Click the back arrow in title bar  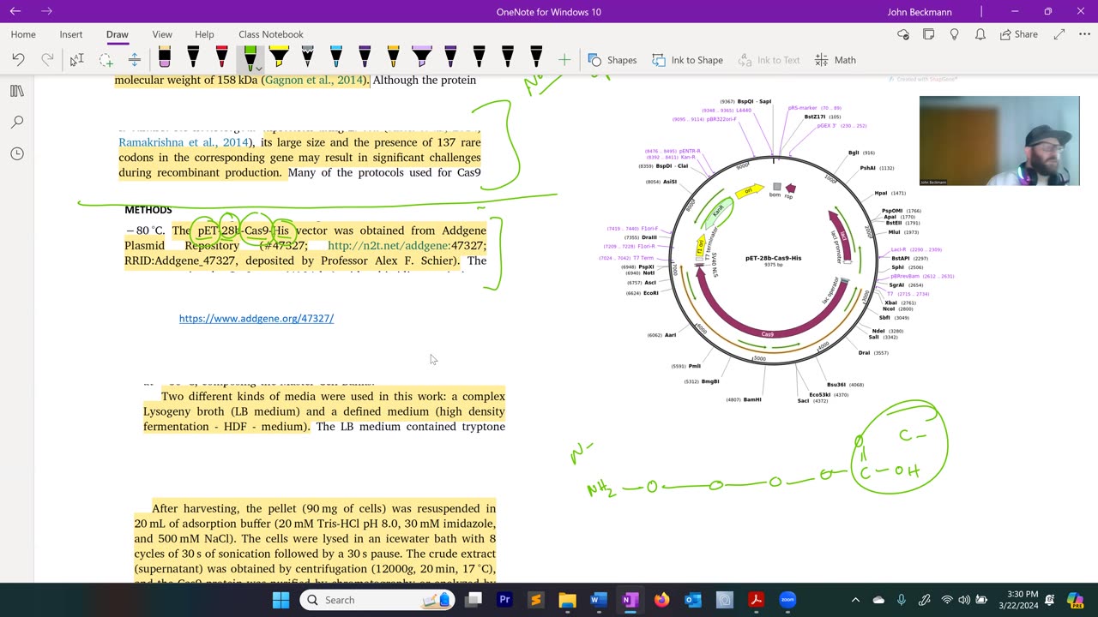pos(15,11)
